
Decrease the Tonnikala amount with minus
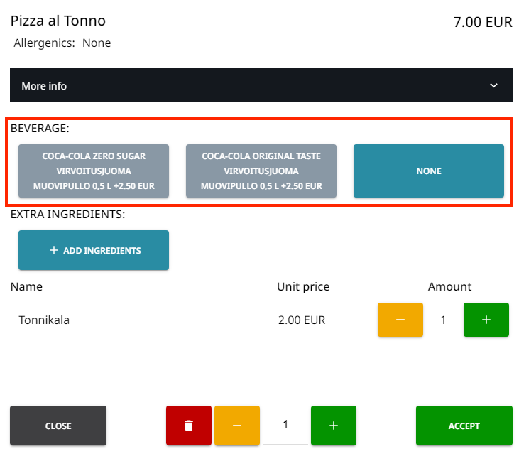(400, 320)
